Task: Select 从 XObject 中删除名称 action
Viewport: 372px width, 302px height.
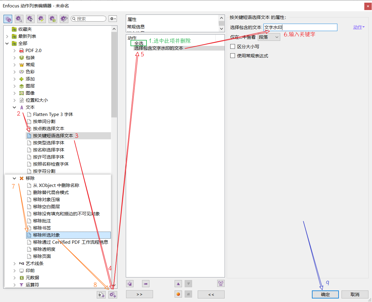Action: [x=56, y=185]
